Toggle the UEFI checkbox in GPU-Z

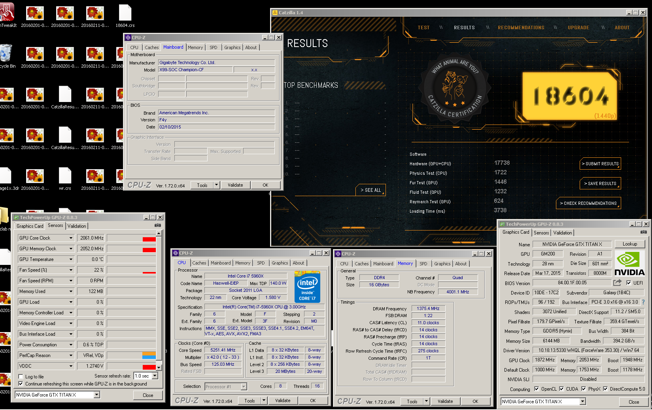pyautogui.click(x=629, y=283)
